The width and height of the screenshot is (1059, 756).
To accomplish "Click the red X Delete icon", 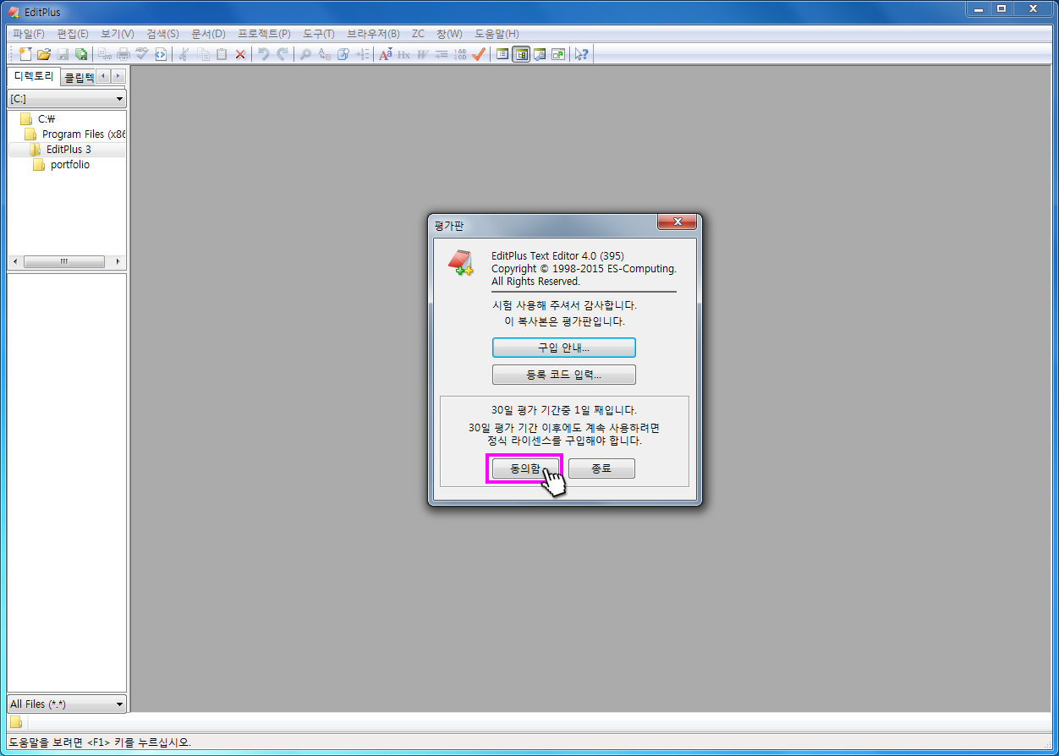I will coord(240,54).
